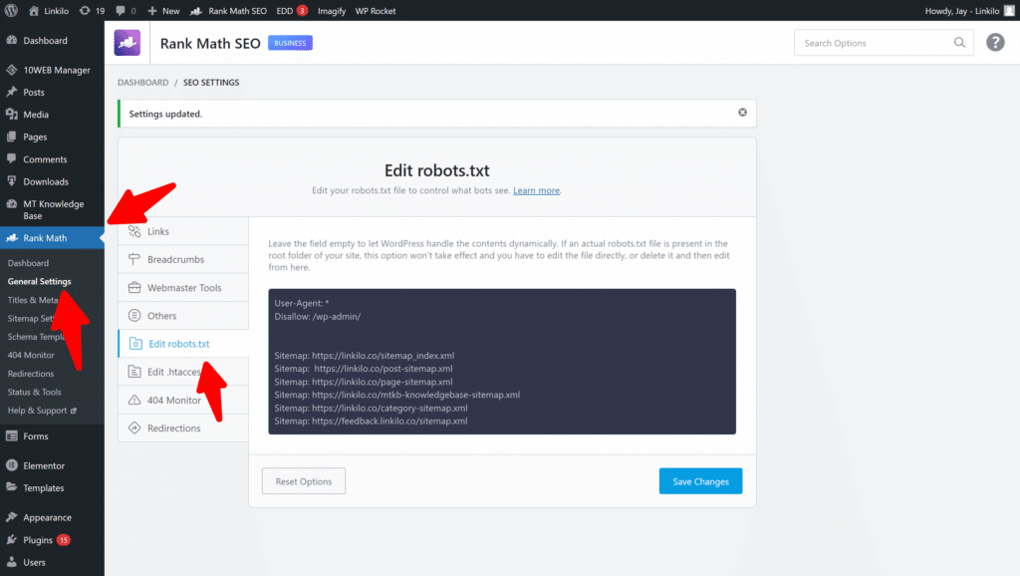Image resolution: width=1020 pixels, height=576 pixels.
Task: Click the BUSINESS plan badge
Action: click(x=290, y=43)
